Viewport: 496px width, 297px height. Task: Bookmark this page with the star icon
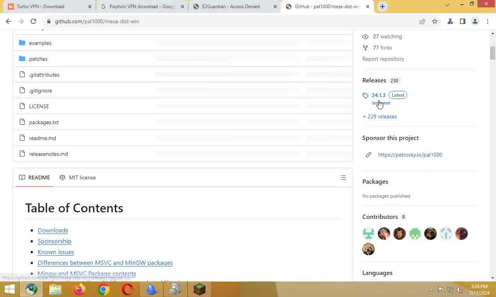[x=435, y=21]
